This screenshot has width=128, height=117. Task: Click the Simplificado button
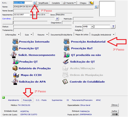tap(43, 3)
